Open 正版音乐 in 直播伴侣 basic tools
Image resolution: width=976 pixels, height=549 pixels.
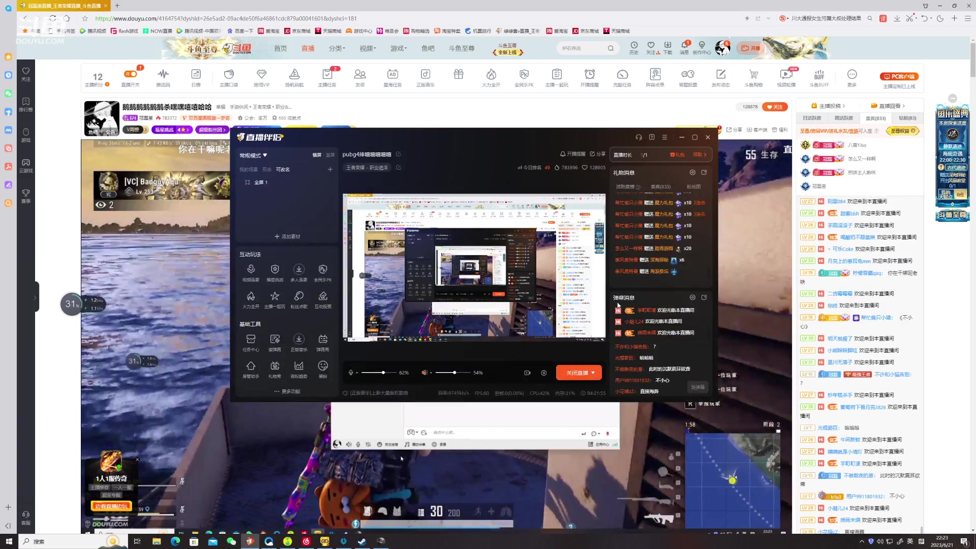coord(299,343)
